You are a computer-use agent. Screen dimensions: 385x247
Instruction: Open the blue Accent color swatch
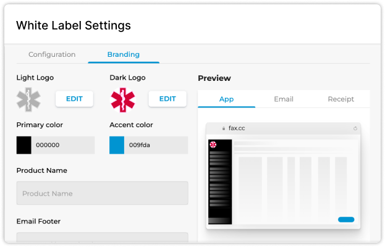[117, 145]
